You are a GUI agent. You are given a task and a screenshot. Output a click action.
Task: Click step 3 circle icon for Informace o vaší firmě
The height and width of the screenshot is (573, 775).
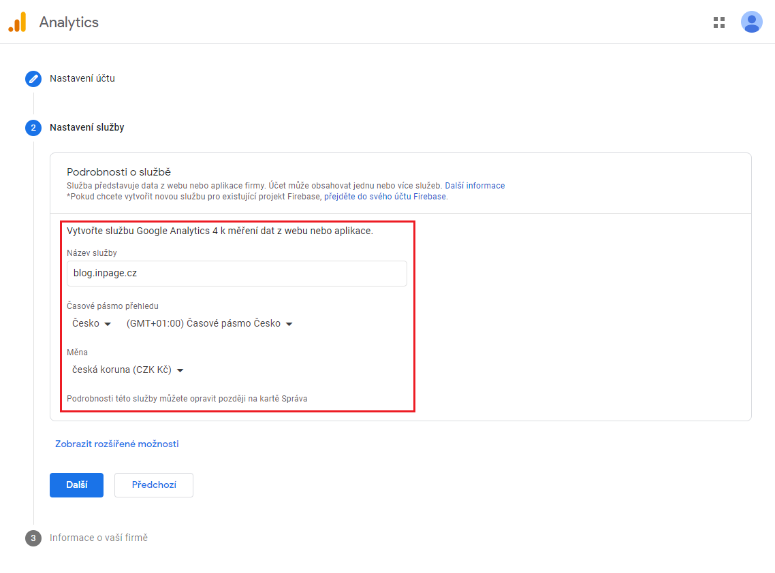point(33,538)
